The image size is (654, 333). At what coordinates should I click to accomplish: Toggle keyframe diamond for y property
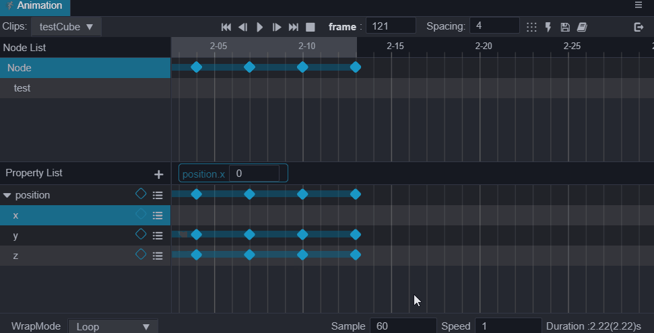coord(141,234)
